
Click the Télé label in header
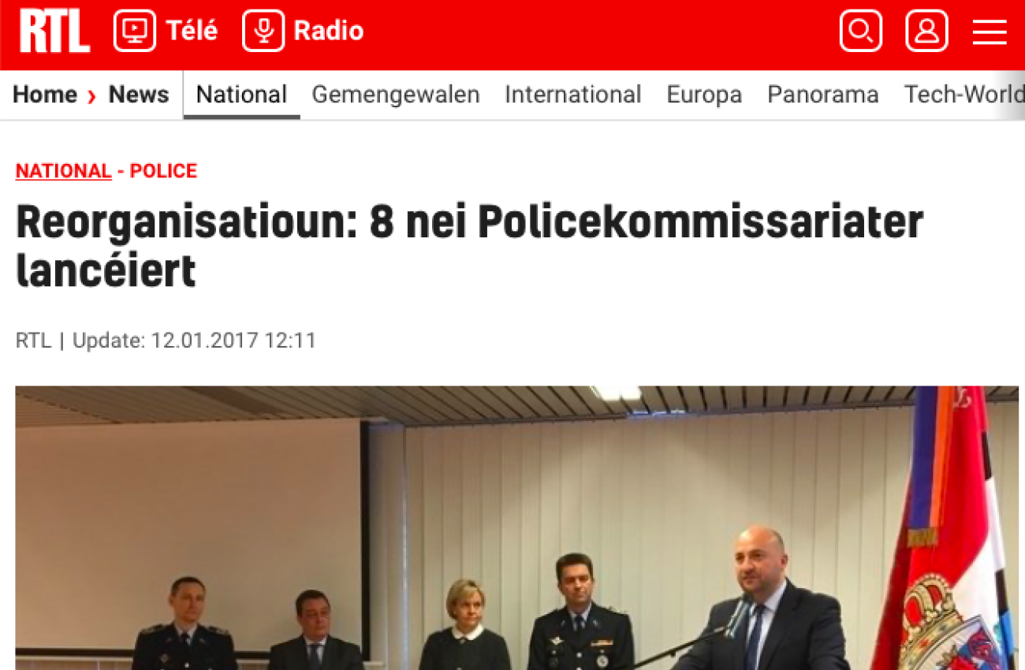[x=192, y=32]
